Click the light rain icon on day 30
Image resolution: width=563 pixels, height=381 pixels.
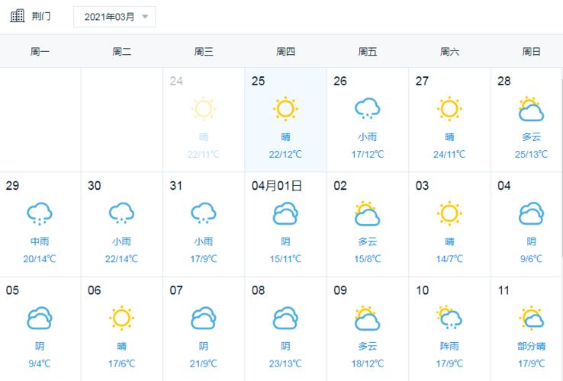(x=122, y=213)
